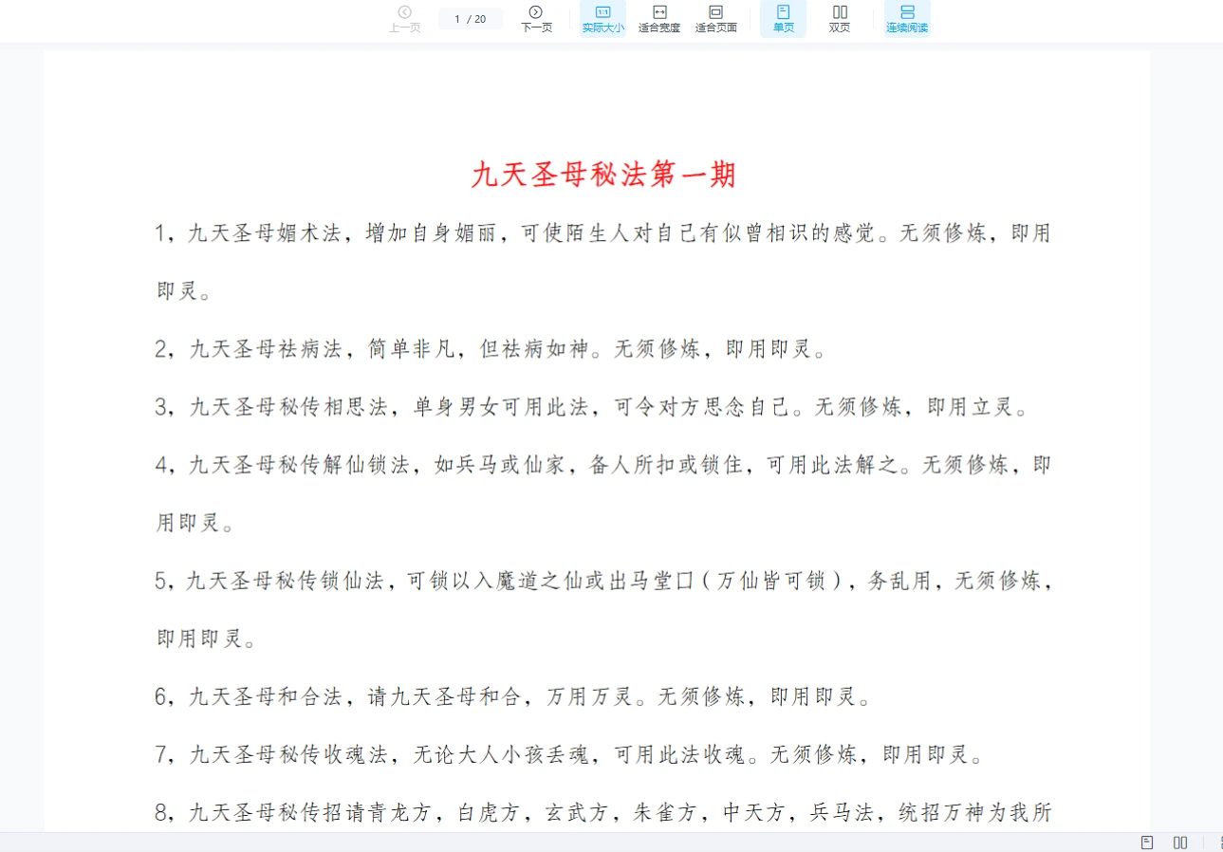Click line 3 about 秘传相思法
Viewport: 1223px width, 852px height.
point(591,407)
